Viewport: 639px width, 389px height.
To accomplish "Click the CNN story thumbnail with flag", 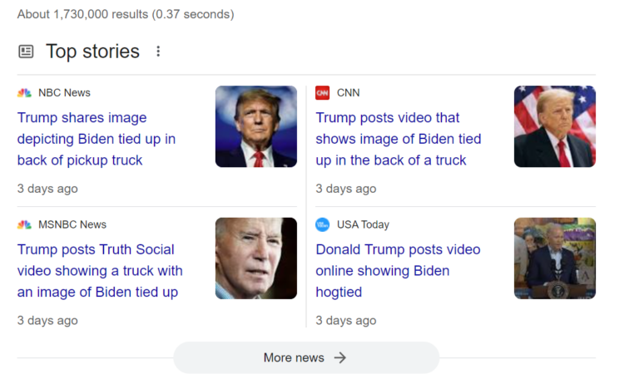I will pos(555,126).
